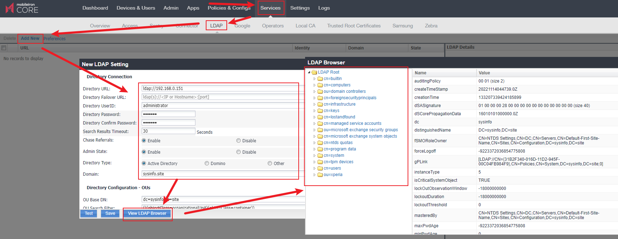Click the MobileIron Core logo
The height and width of the screenshot is (239, 618).
(x=22, y=8)
